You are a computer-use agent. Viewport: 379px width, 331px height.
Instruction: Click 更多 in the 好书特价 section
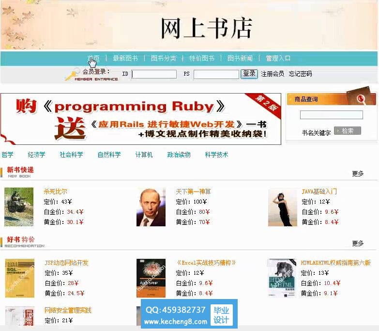[358, 243]
